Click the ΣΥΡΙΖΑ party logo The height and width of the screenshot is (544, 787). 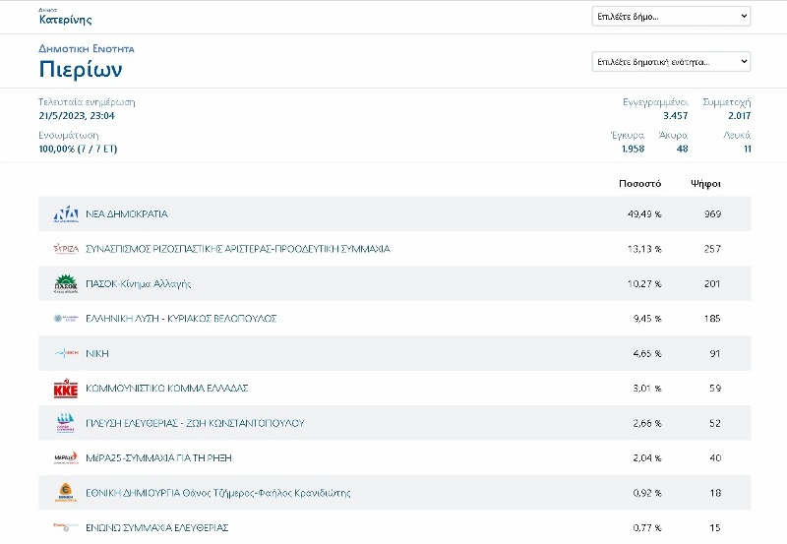tap(66, 249)
